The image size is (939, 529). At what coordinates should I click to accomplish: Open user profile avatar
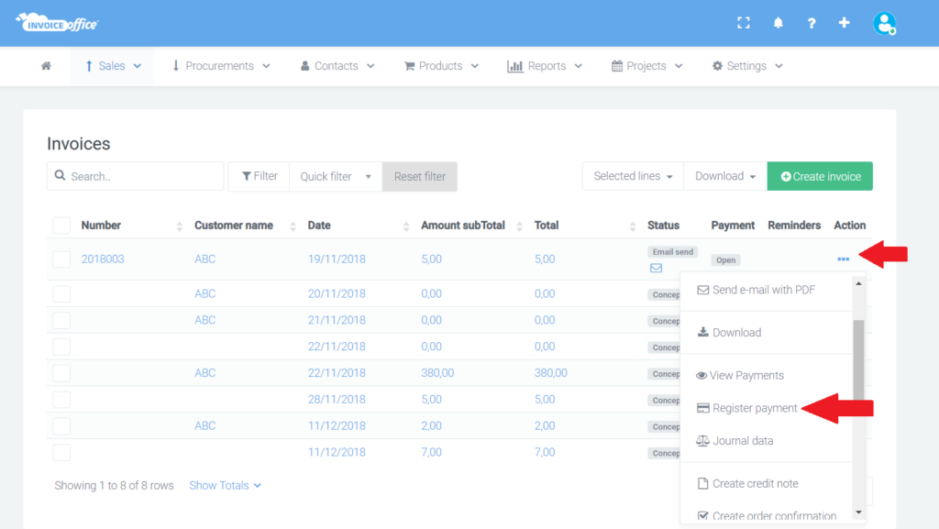[x=885, y=23]
